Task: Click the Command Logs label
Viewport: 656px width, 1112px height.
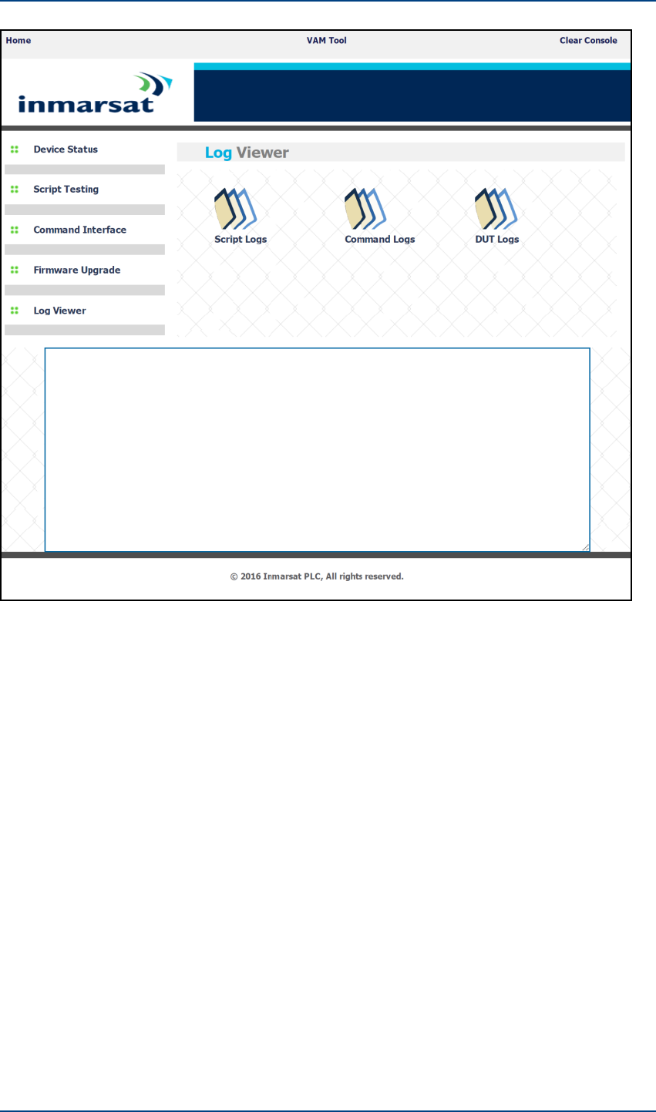Action: (379, 240)
